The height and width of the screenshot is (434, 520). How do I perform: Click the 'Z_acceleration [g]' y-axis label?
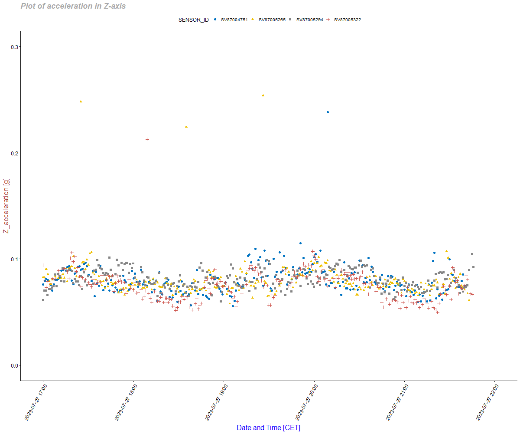(x=6, y=206)
